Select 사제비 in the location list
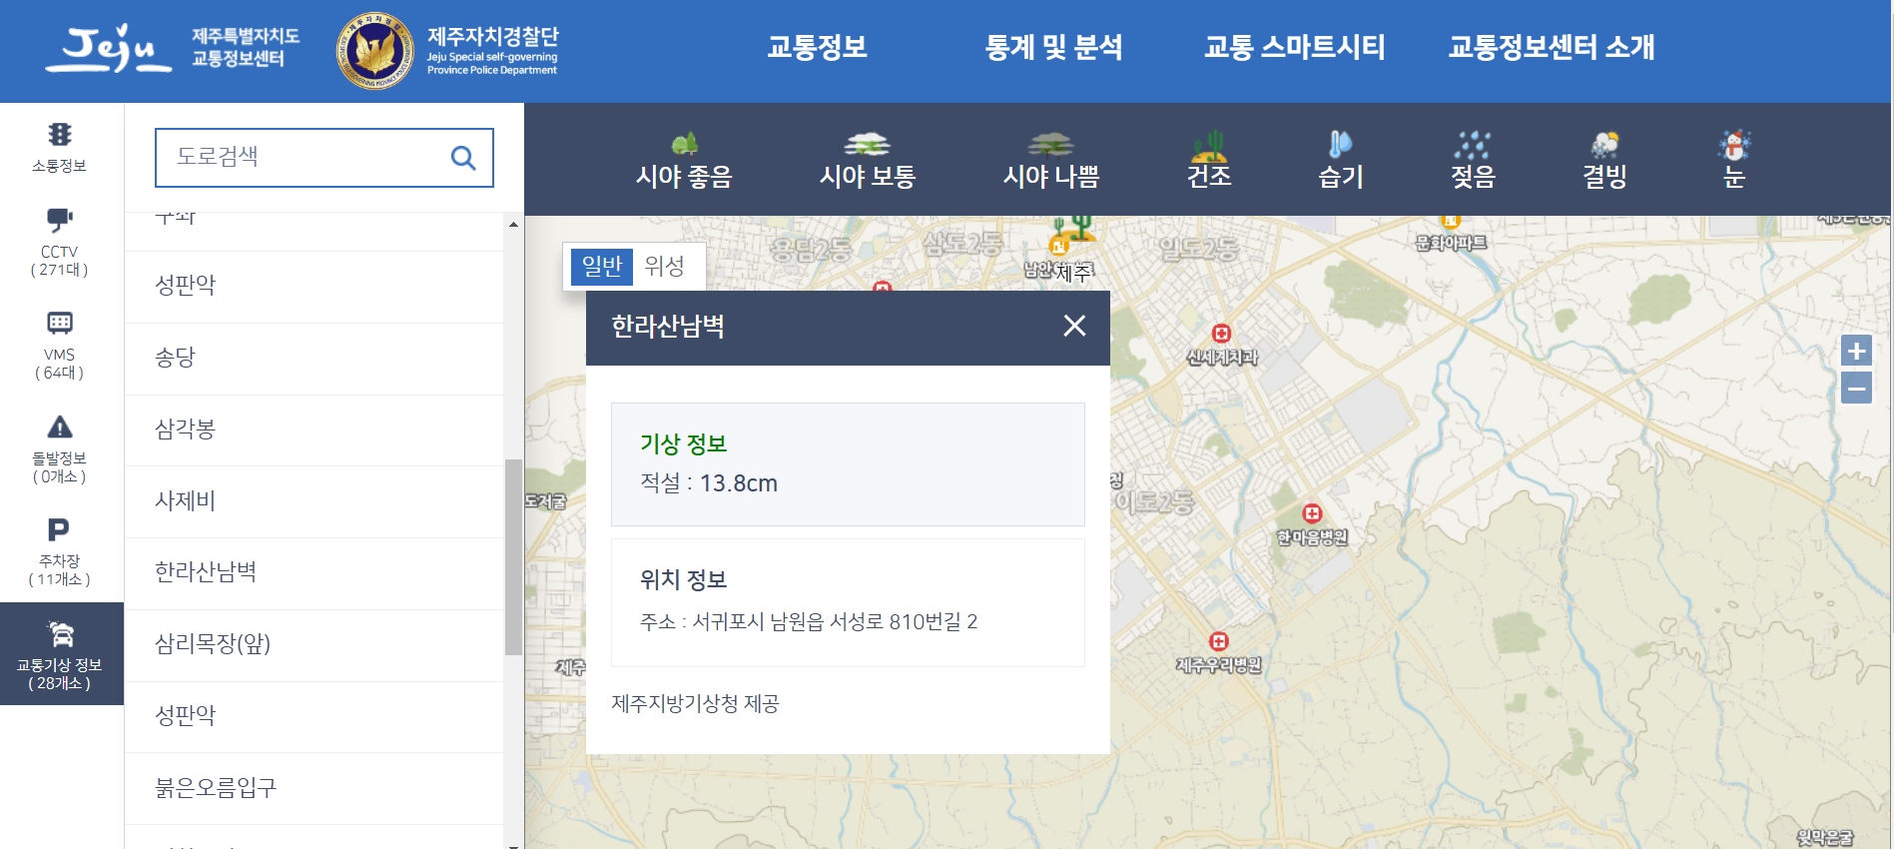Image resolution: width=1894 pixels, height=849 pixels. tap(314, 501)
